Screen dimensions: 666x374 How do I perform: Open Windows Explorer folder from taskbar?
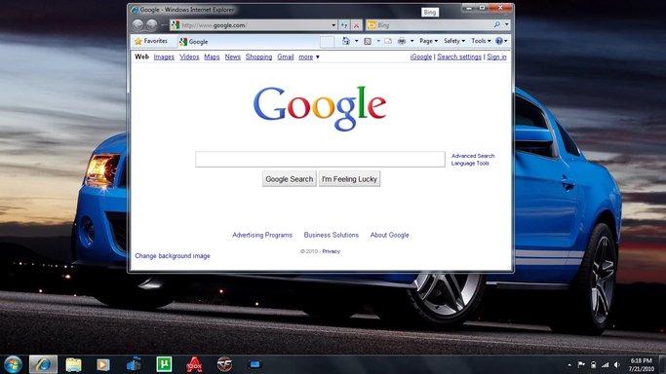coord(73,364)
